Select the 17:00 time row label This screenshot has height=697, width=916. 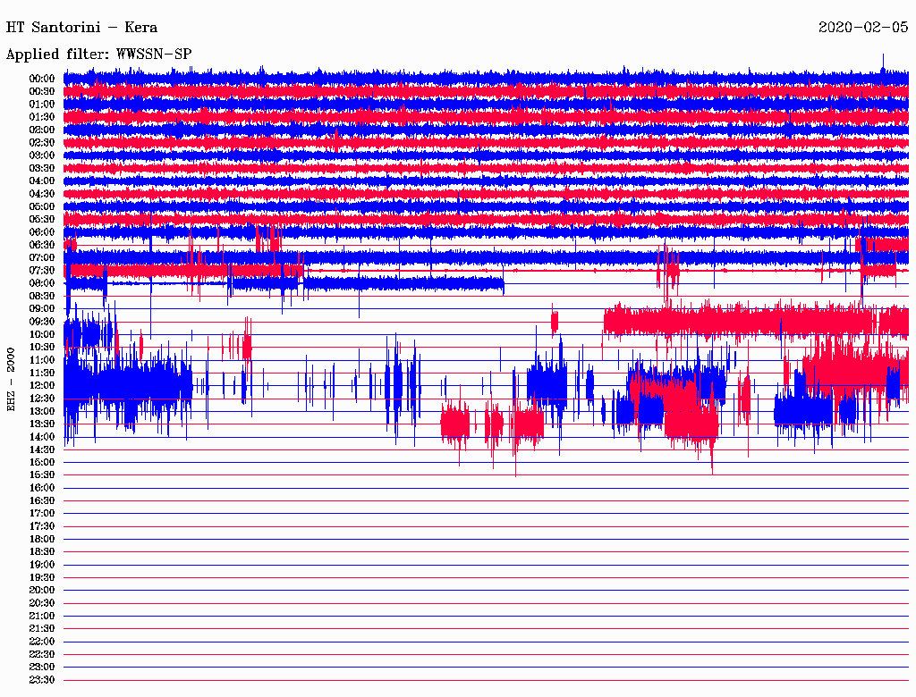[42, 514]
